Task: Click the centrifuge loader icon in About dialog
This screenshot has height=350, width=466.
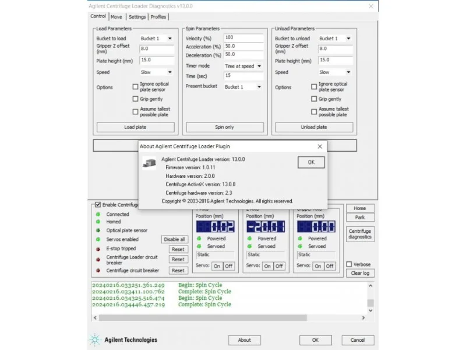Action: coord(149,163)
